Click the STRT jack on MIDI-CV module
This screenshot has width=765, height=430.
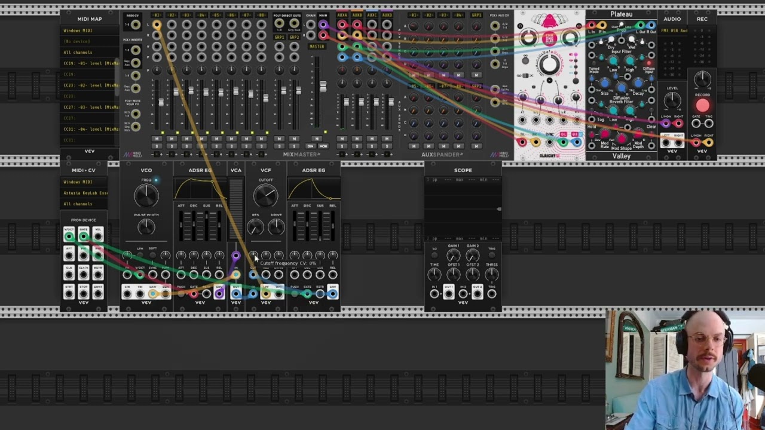(x=69, y=294)
